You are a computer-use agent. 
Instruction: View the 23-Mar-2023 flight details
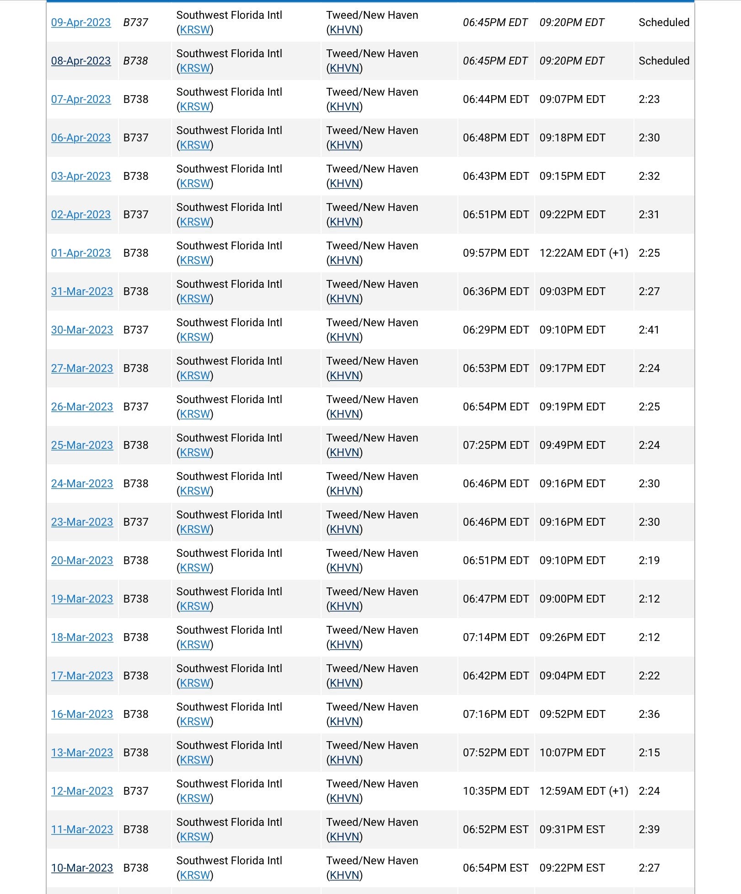pos(82,522)
